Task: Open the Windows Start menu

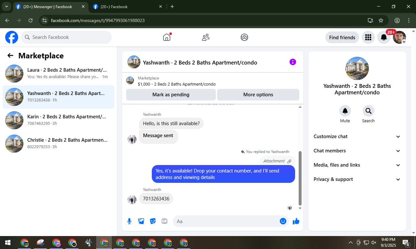Action: point(8,243)
